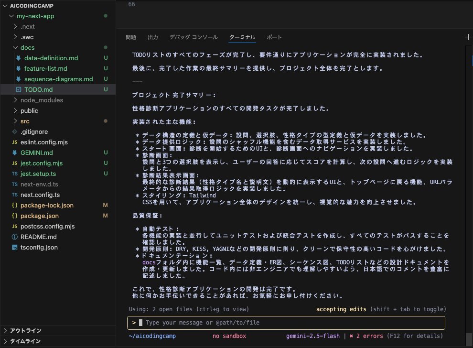The image size is (473, 348).
Task: Expand the アウトライン section
Action: pos(5,330)
